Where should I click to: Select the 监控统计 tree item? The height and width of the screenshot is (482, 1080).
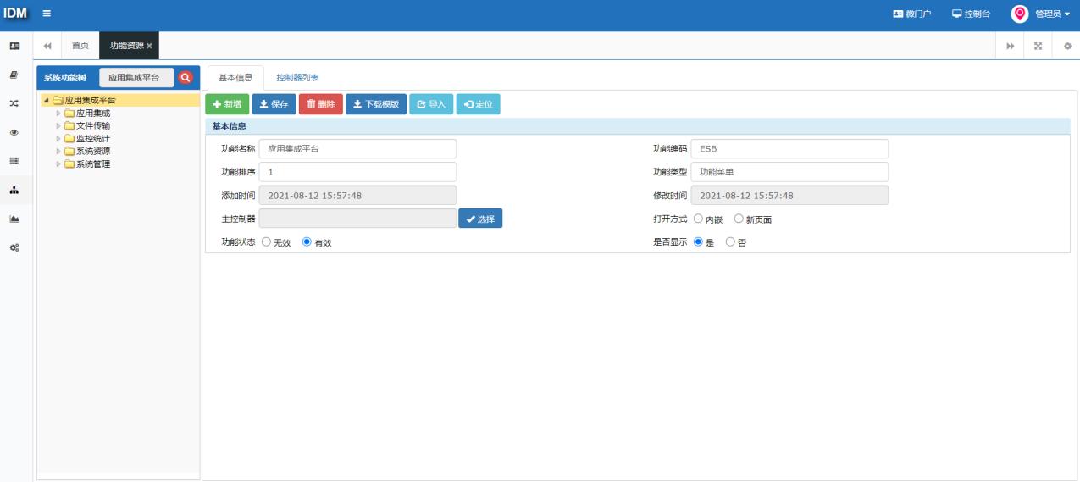pos(93,138)
